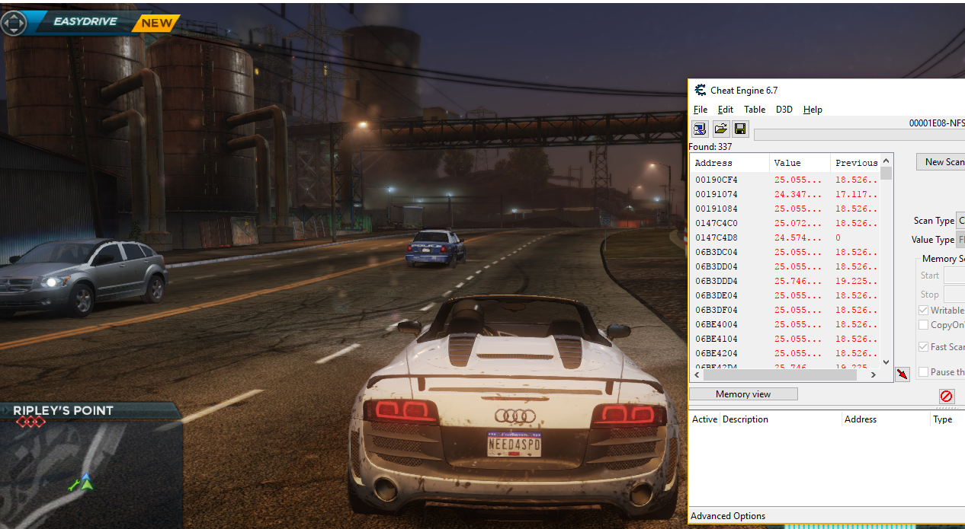965x529 pixels.
Task: Save the cheat table with floppy icon
Action: 740,129
